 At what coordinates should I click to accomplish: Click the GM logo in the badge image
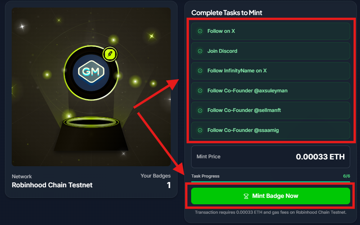[91, 72]
